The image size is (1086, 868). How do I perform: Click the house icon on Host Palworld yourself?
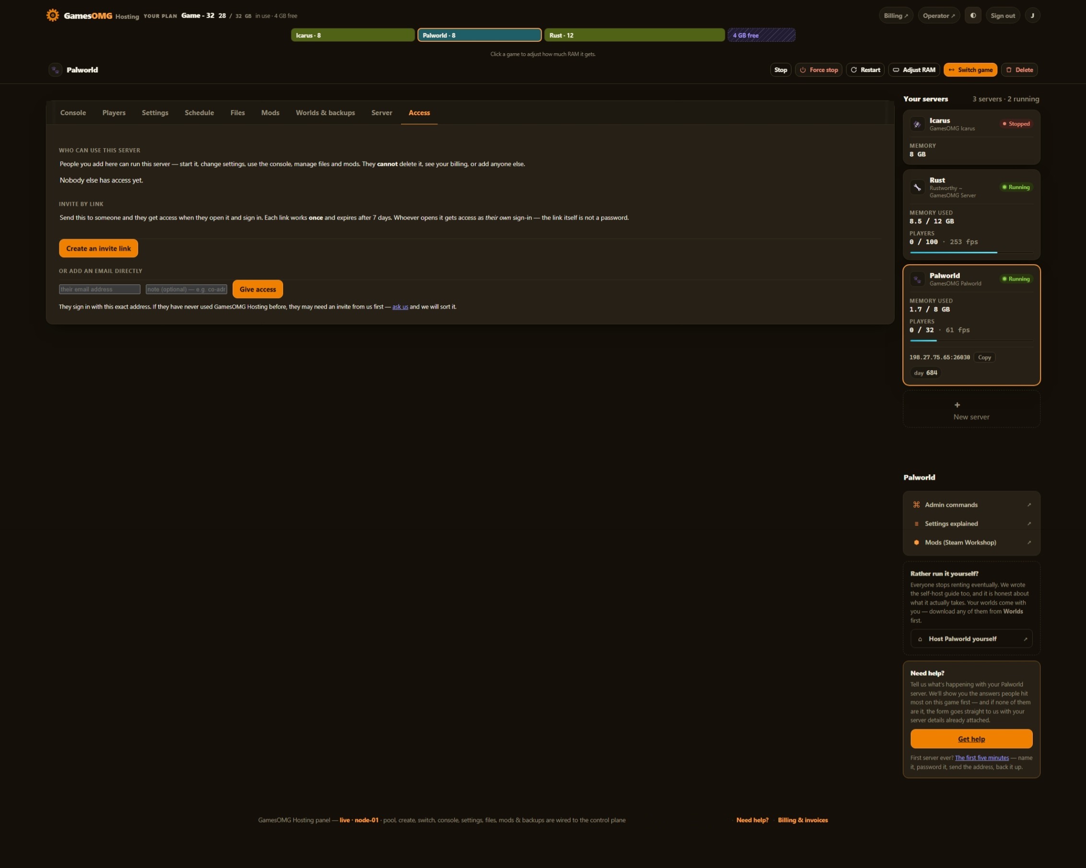(921, 639)
